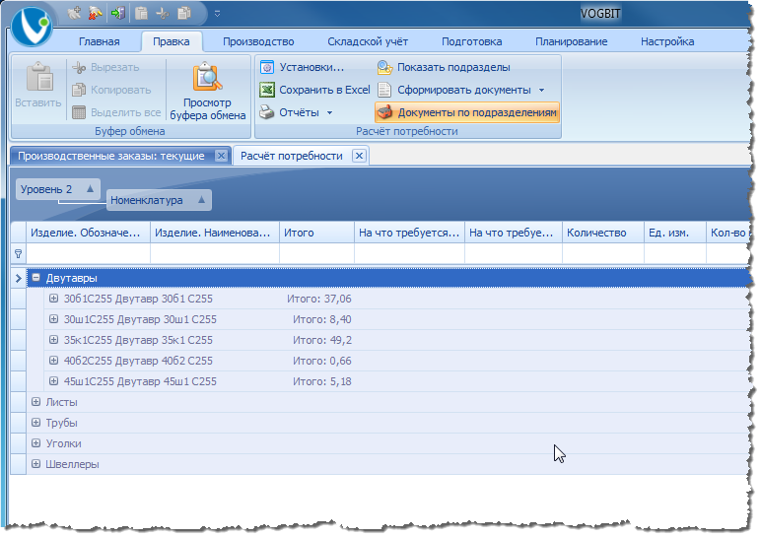This screenshot has height=537, width=761.
Task: Click the filter funnel icon in filter row
Action: [18, 254]
